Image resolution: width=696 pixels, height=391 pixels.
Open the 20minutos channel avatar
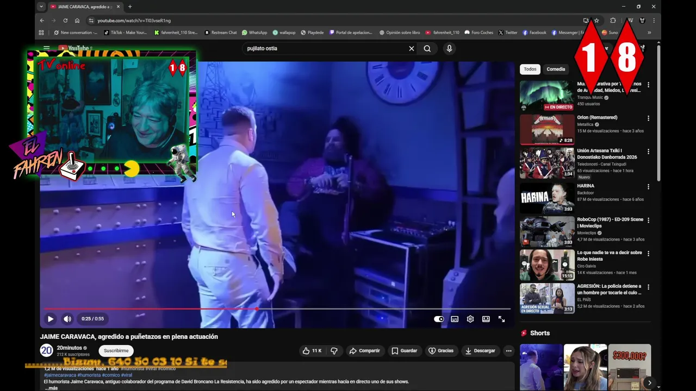pyautogui.click(x=47, y=351)
